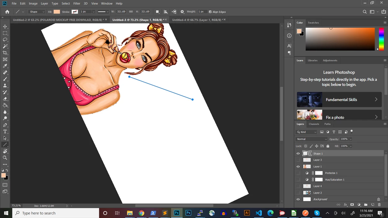Click the foreground color in Color panel
Viewport: 388px width, 218px height.
299,31
